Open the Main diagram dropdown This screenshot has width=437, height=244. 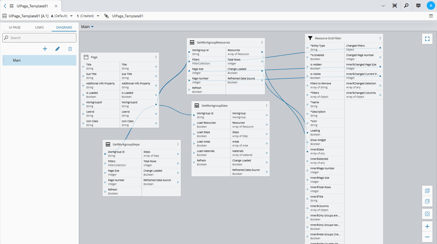point(87,27)
